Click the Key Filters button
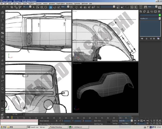This screenshot has width=162, height=129. (x=125, y=124)
